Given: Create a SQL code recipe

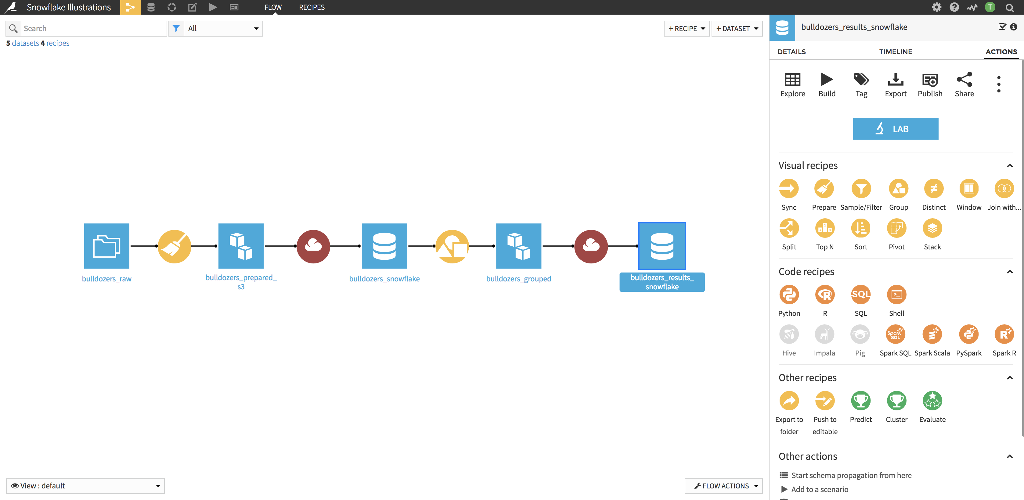Looking at the screenshot, I should coord(861,294).
